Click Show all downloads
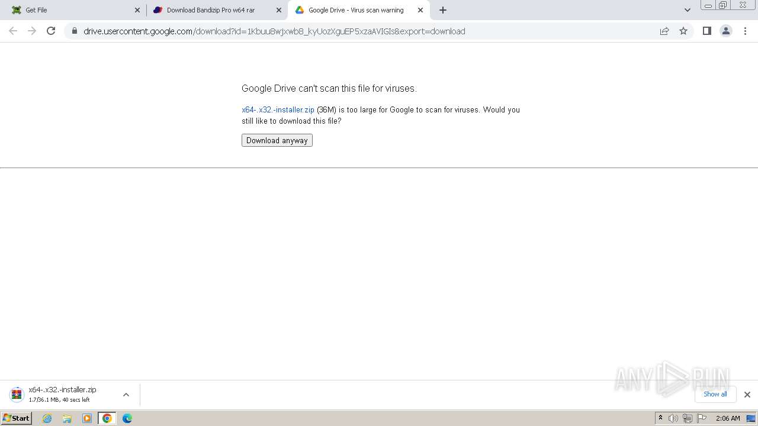 (715, 394)
